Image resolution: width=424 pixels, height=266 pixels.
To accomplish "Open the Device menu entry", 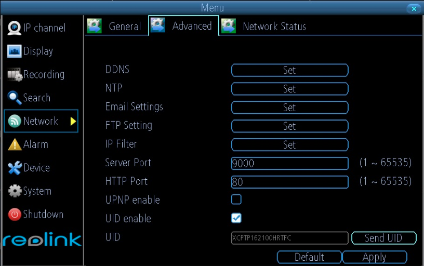I will click(41, 168).
